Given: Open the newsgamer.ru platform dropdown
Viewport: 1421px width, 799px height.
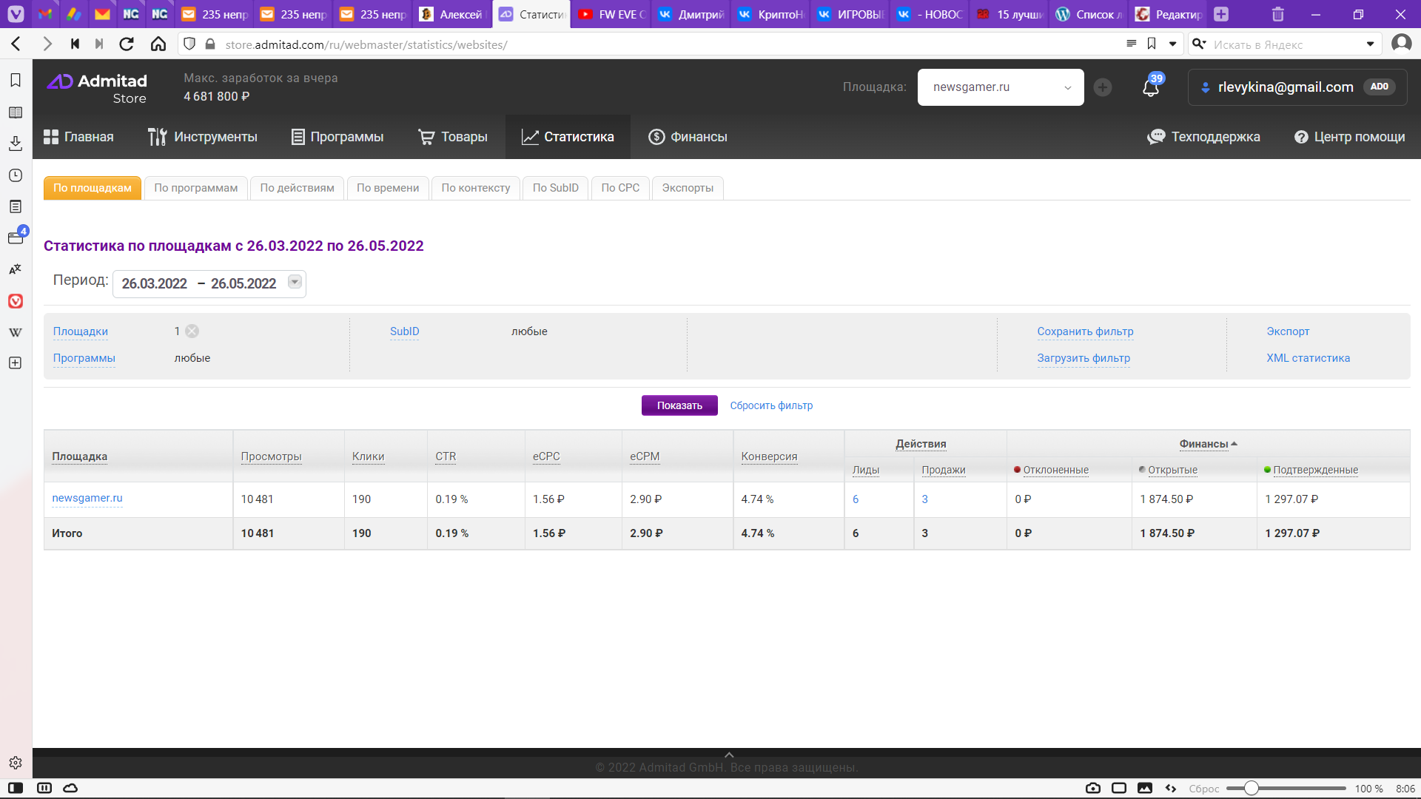Looking at the screenshot, I should [x=1001, y=87].
